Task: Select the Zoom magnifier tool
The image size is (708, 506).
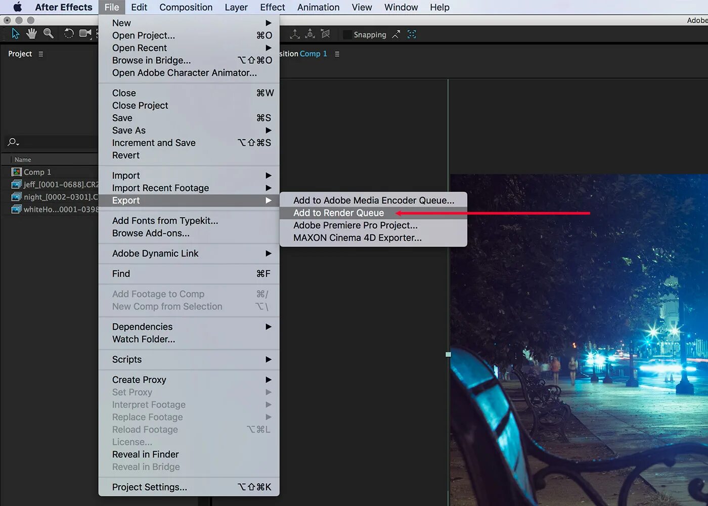Action: (49, 34)
